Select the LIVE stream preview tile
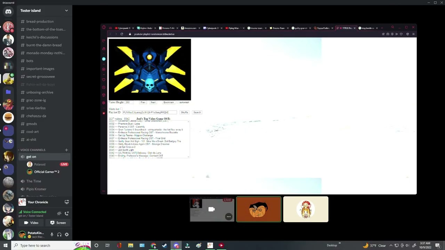445x250 pixels. pos(212,209)
